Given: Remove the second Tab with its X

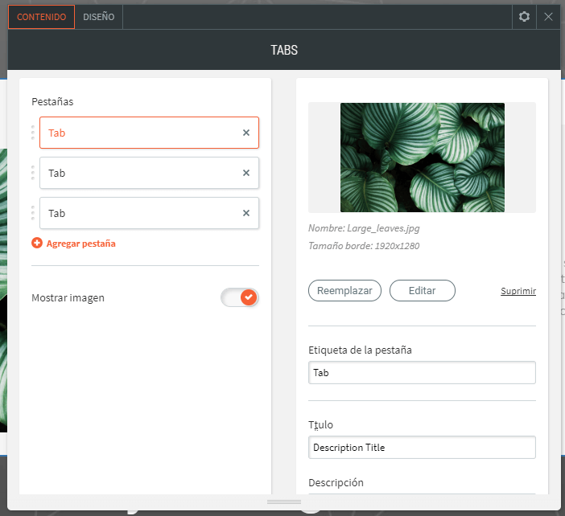Looking at the screenshot, I should tap(246, 173).
